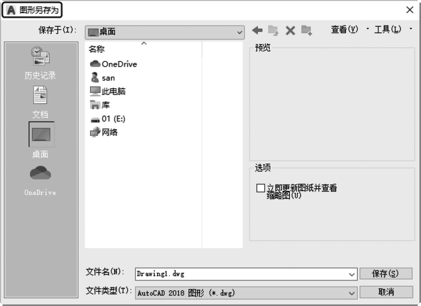Click the 此电脑 computer icon in list

[95, 91]
